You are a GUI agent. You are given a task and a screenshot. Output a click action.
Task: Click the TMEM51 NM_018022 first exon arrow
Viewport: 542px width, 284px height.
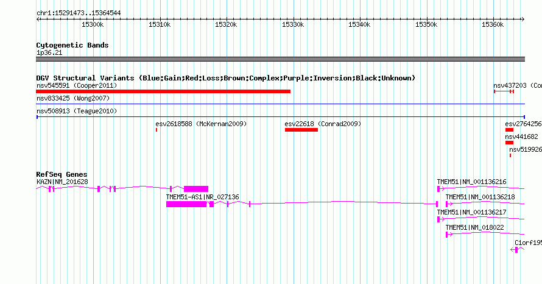(449, 235)
